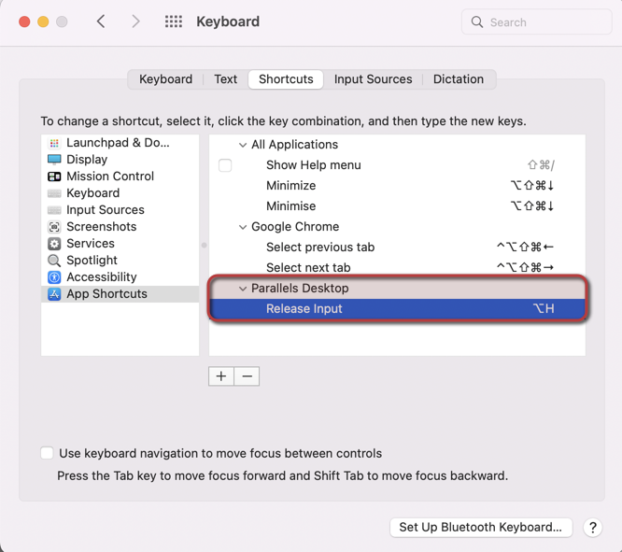Click the Services label in sidebar

pos(91,243)
